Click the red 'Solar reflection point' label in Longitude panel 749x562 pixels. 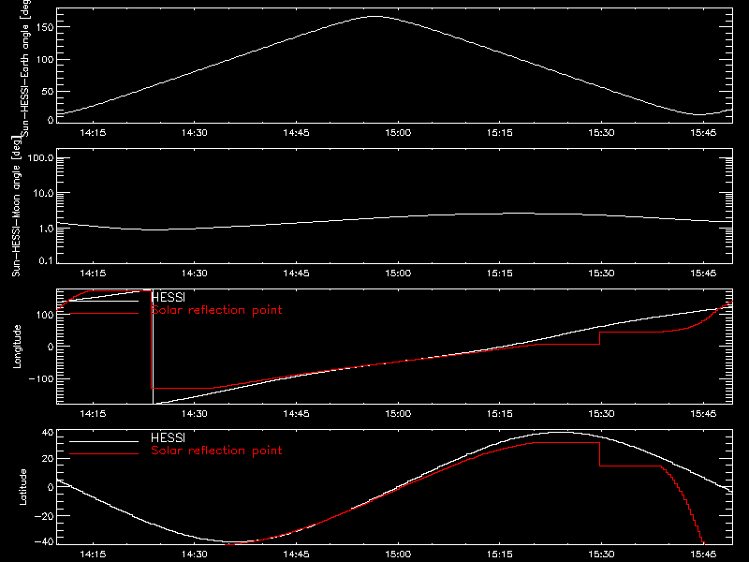216,310
